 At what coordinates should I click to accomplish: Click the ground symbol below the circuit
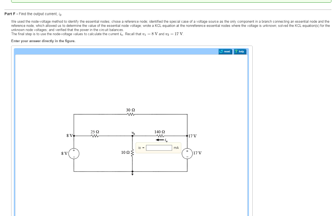point(132,175)
